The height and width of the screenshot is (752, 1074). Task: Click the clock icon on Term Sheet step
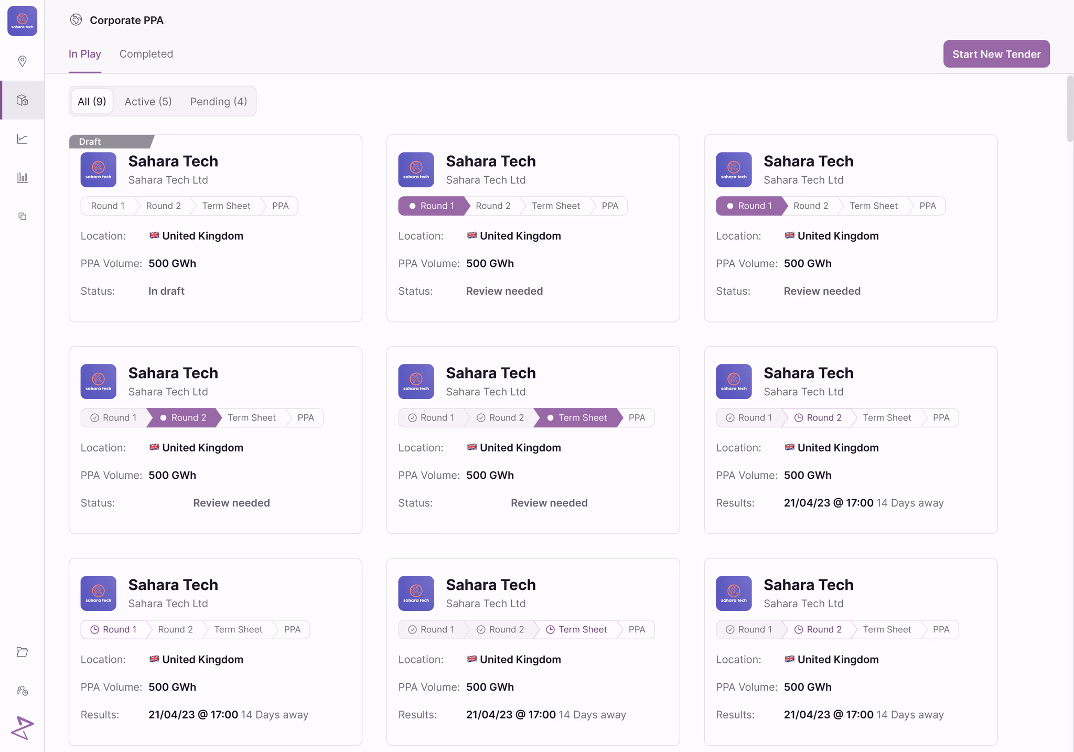(x=551, y=630)
